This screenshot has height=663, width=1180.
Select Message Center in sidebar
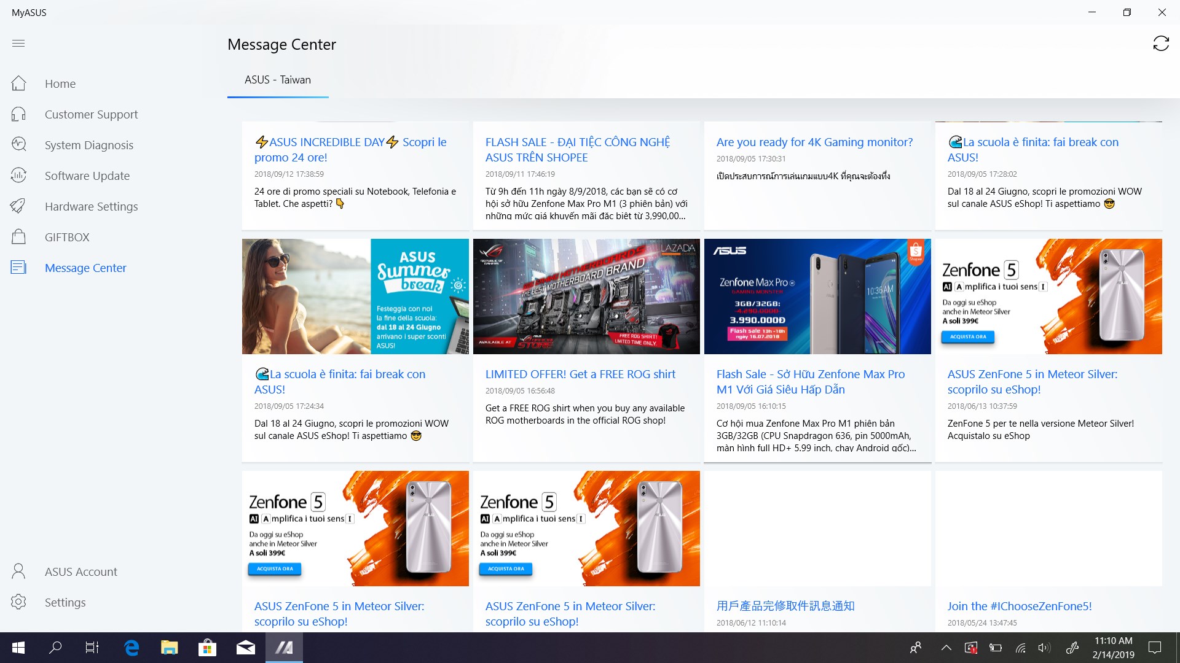tap(85, 268)
